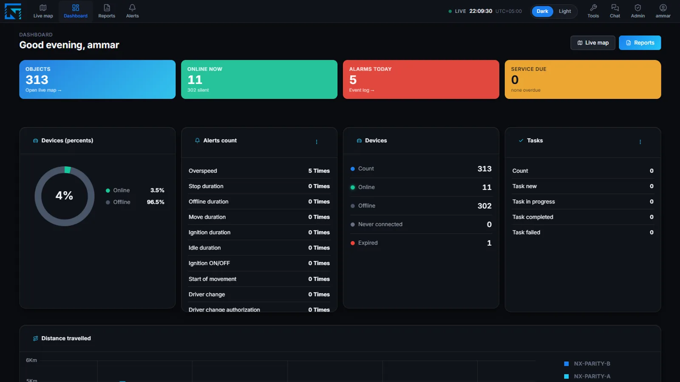The width and height of the screenshot is (680, 382).
Task: Click the UTC+05:00 timezone label
Action: (x=508, y=11)
